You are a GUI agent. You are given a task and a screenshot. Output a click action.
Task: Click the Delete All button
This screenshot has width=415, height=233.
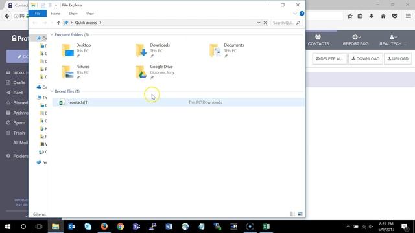[x=329, y=59]
